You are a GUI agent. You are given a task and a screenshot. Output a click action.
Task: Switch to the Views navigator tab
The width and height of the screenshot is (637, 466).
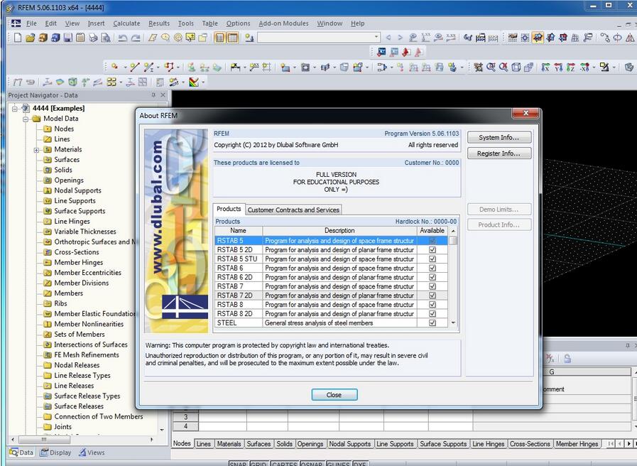[92, 453]
